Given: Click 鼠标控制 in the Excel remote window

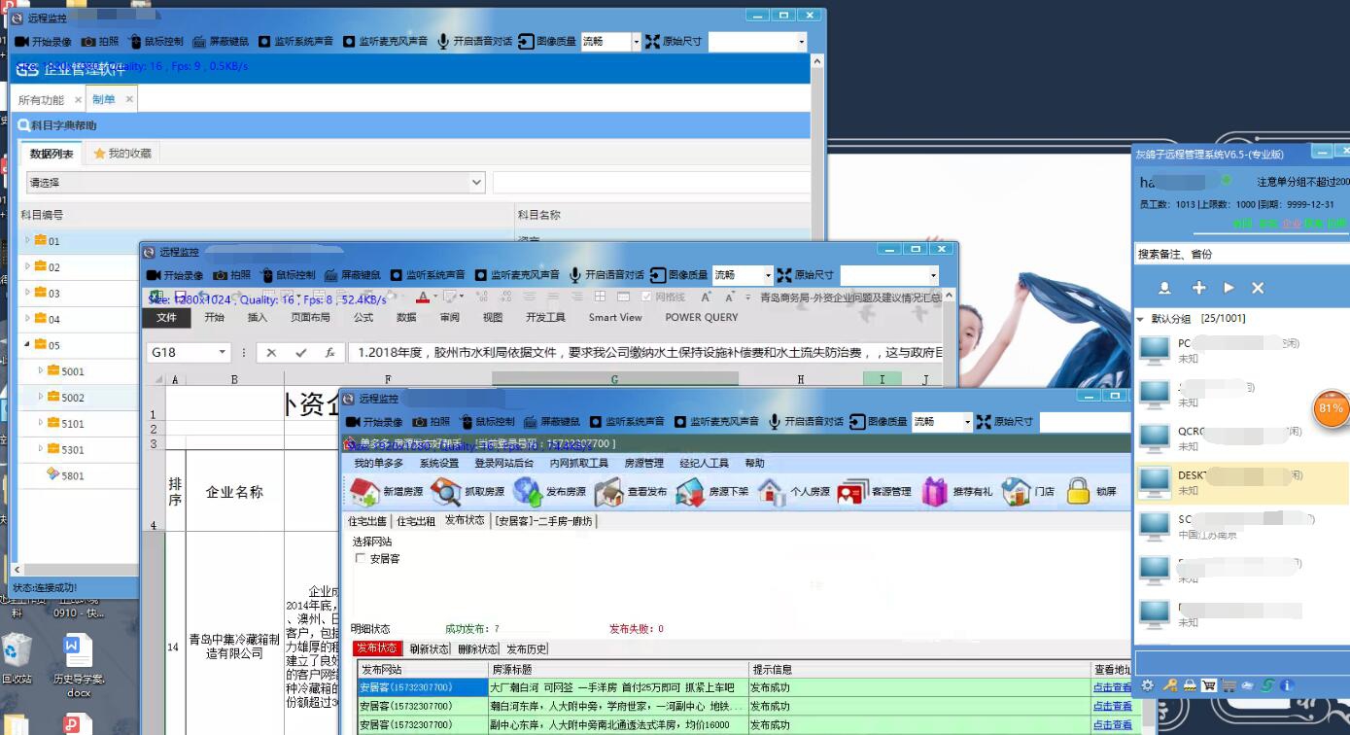Looking at the screenshot, I should click(288, 275).
